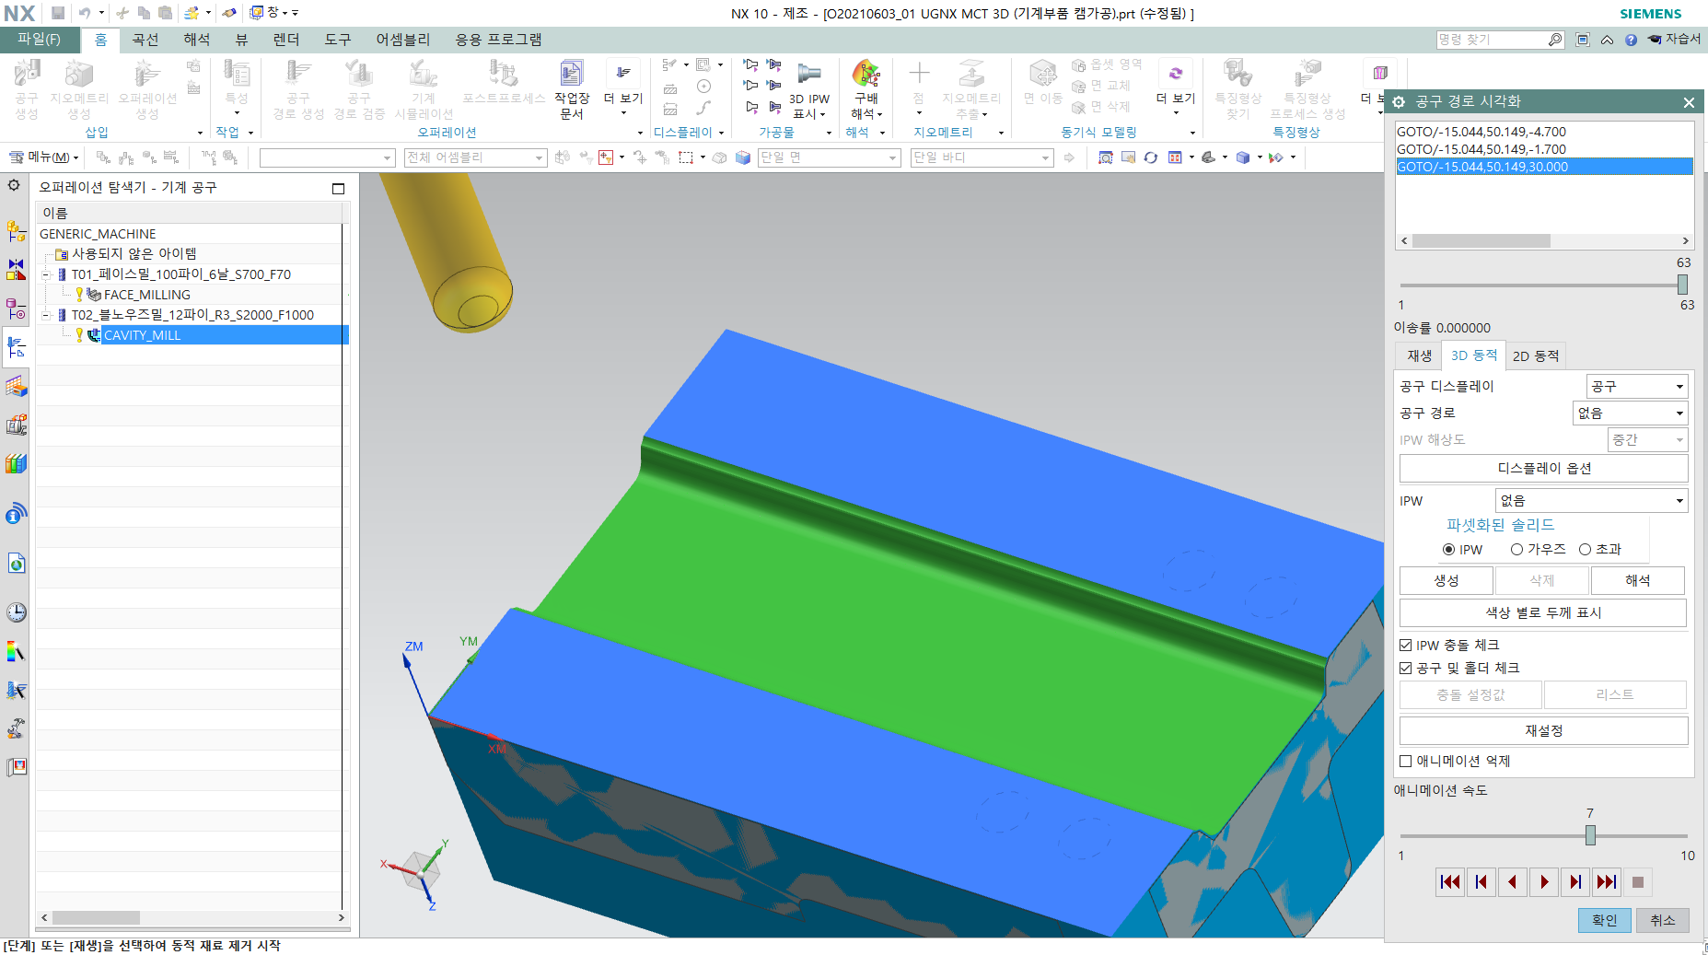The height and width of the screenshot is (955, 1708).
Task: Click the settings gear in navigator sidebar
Action: click(14, 185)
